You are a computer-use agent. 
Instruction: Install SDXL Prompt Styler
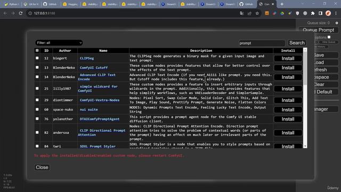288,146
